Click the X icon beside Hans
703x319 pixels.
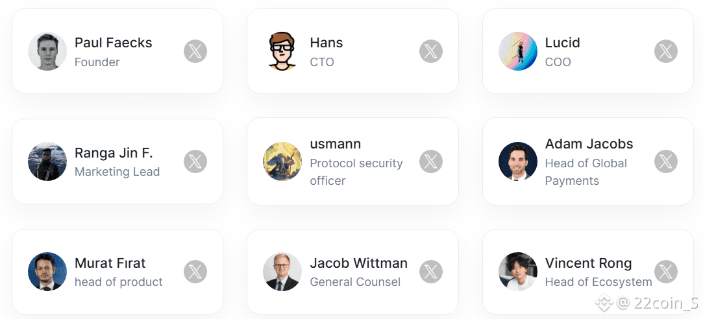[x=430, y=51]
